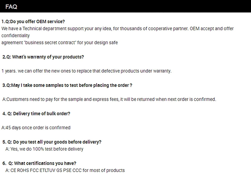Click the 100% test before delivery answer
The image size is (251, 193).
point(44,149)
